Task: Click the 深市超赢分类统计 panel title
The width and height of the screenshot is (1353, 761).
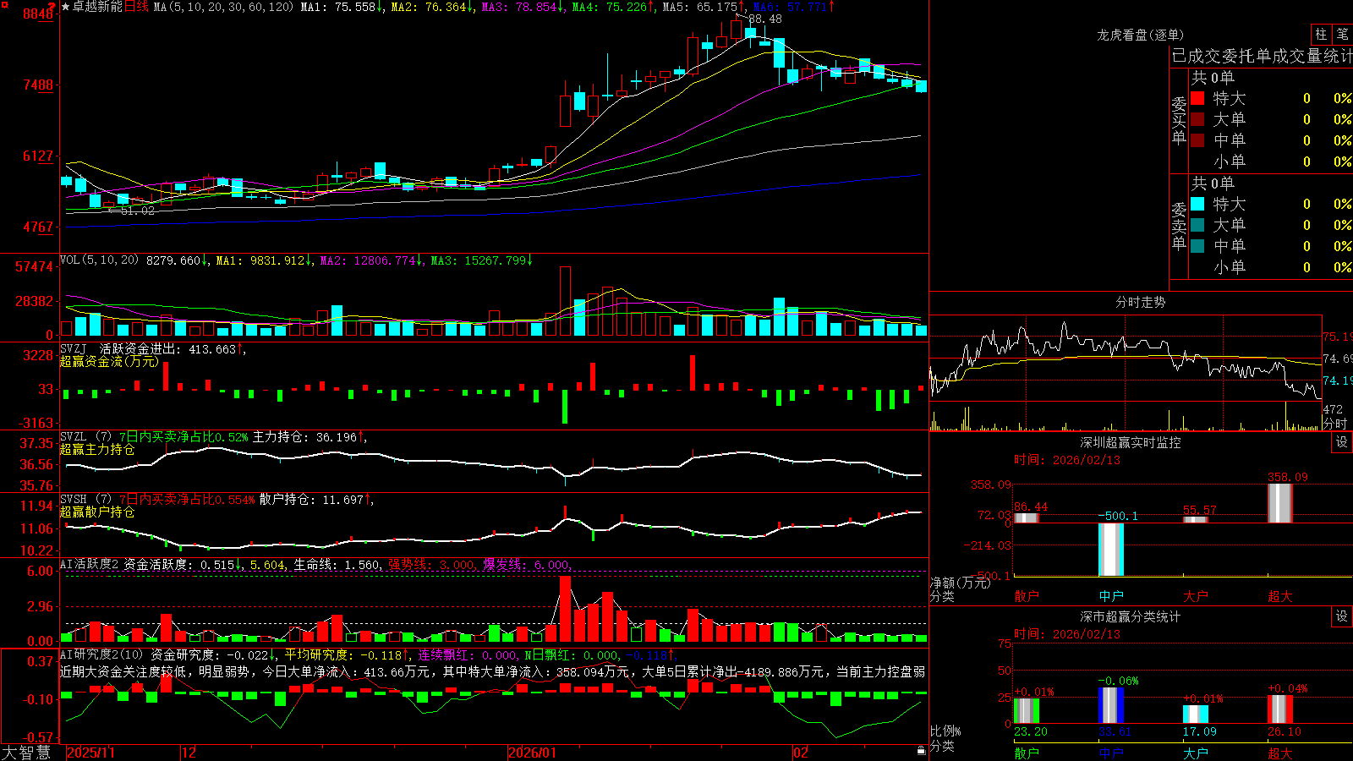Action: point(1130,616)
